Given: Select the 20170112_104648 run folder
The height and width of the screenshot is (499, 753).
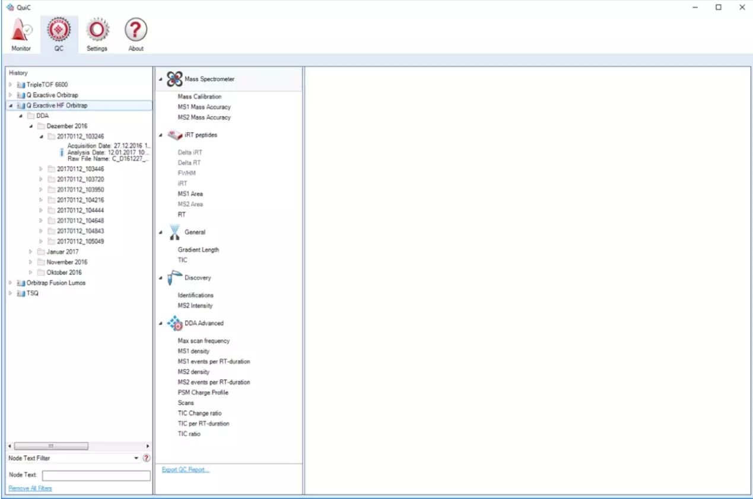Looking at the screenshot, I should tap(80, 220).
